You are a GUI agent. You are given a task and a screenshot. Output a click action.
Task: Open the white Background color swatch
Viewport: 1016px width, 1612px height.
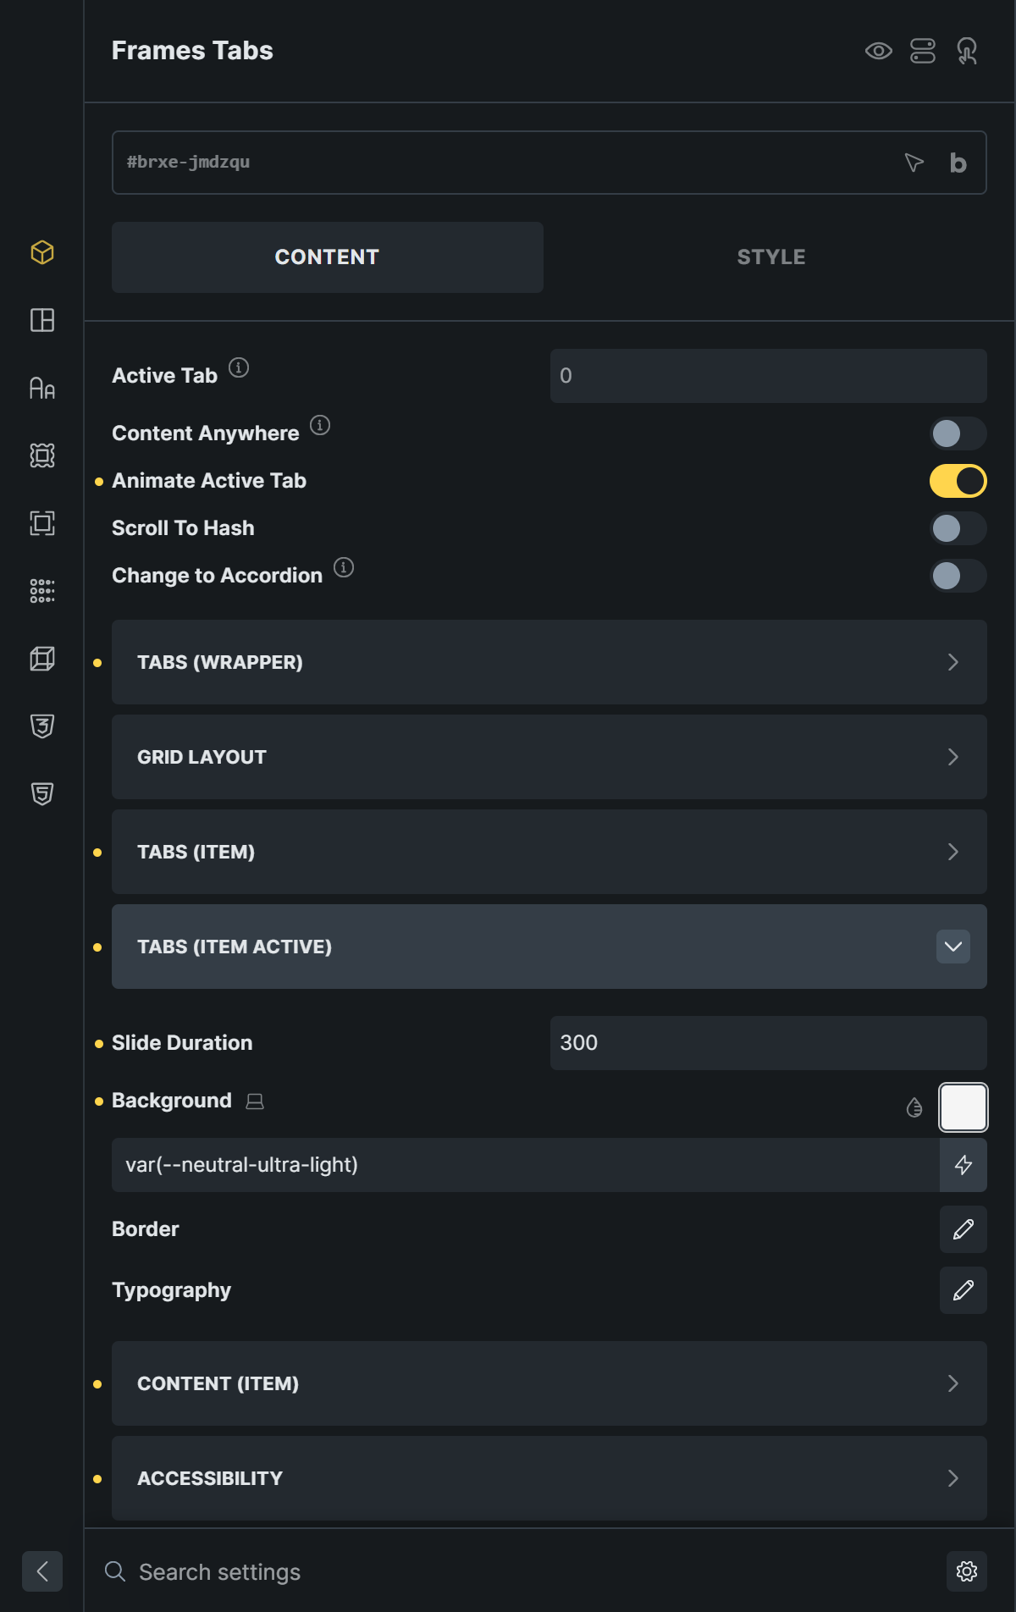tap(964, 1107)
